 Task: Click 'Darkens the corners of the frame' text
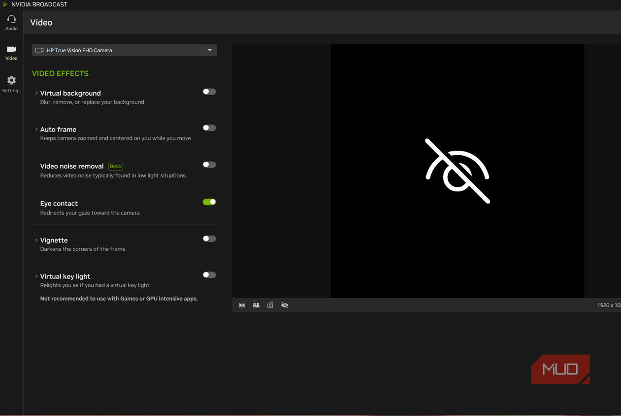point(83,249)
